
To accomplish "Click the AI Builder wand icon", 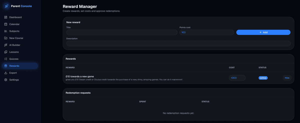I will point(6,45).
